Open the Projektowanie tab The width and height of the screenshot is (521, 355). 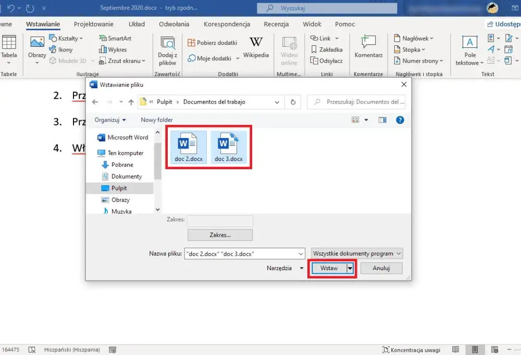94,24
